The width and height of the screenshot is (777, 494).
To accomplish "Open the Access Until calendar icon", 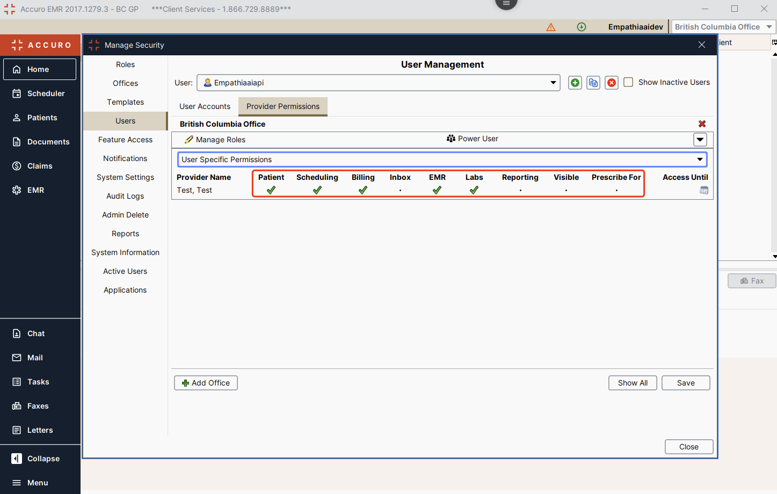I will (x=704, y=190).
